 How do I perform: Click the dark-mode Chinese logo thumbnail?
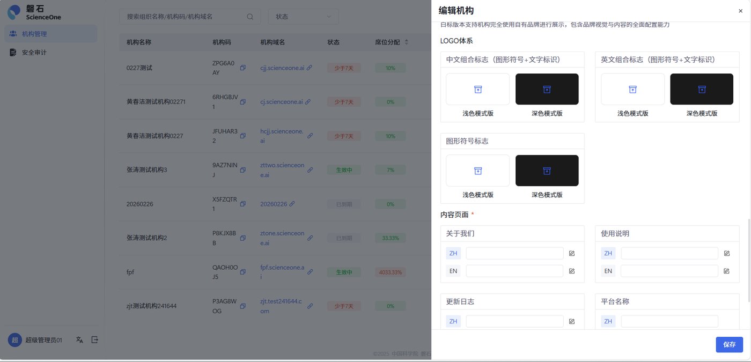coord(547,88)
